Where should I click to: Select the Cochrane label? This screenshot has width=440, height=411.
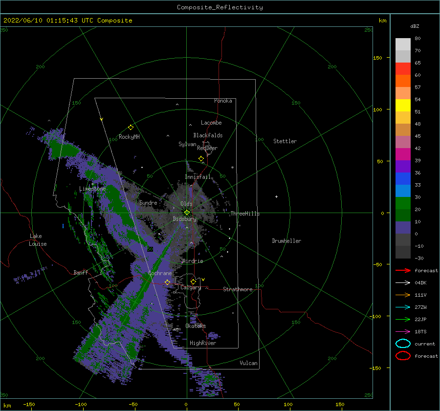point(160,273)
